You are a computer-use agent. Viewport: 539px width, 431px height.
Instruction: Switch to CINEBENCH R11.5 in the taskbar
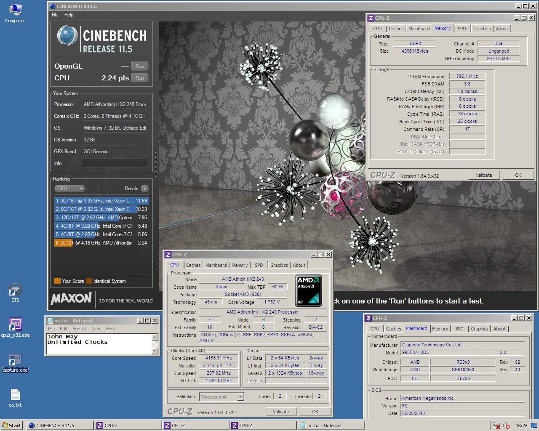[60, 426]
